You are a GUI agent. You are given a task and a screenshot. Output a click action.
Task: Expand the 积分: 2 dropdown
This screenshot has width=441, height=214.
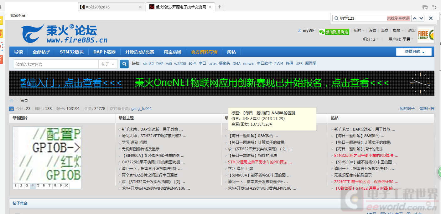tap(371, 39)
